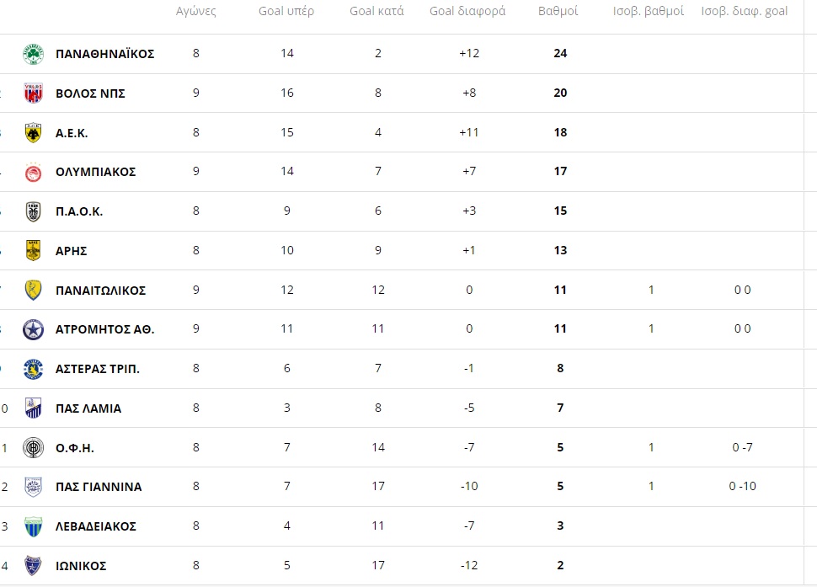Click the Goal διαφορά column header

467,11
